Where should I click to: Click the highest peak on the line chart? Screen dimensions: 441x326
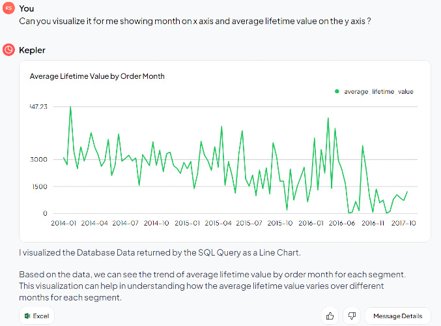click(70, 107)
